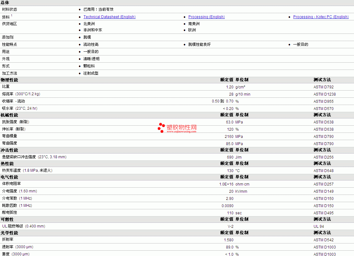Click the ASTM D1238 method in 熔流率 row
This screenshot has width=354, height=256.
(x=325, y=94)
